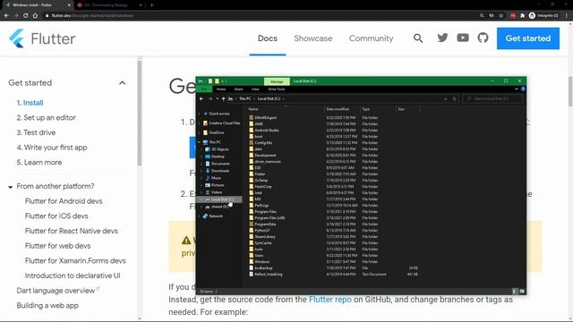573x322 pixels.
Task: Open File Explorer help icon
Action: click(523, 89)
